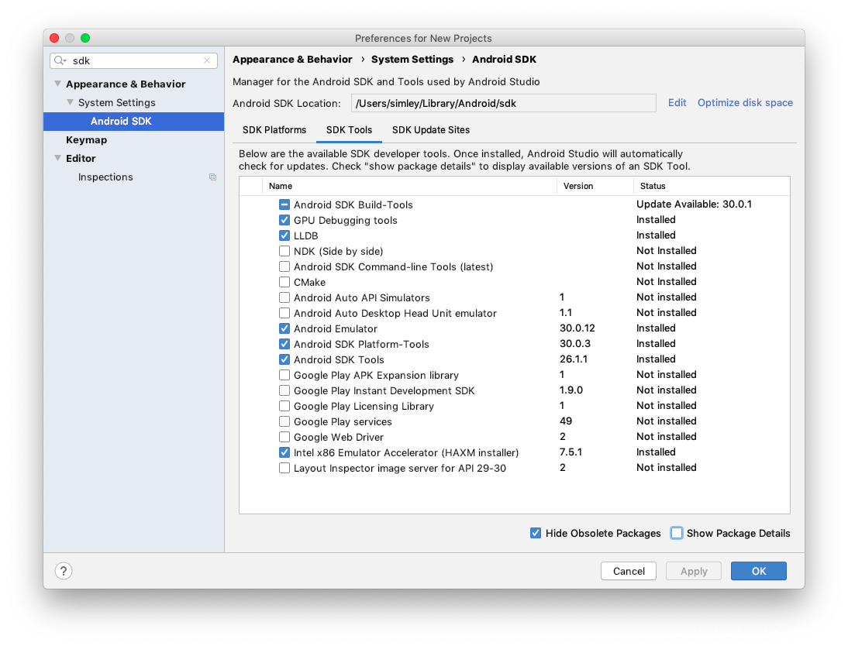Click the Name column header
The image size is (848, 646).
click(409, 186)
